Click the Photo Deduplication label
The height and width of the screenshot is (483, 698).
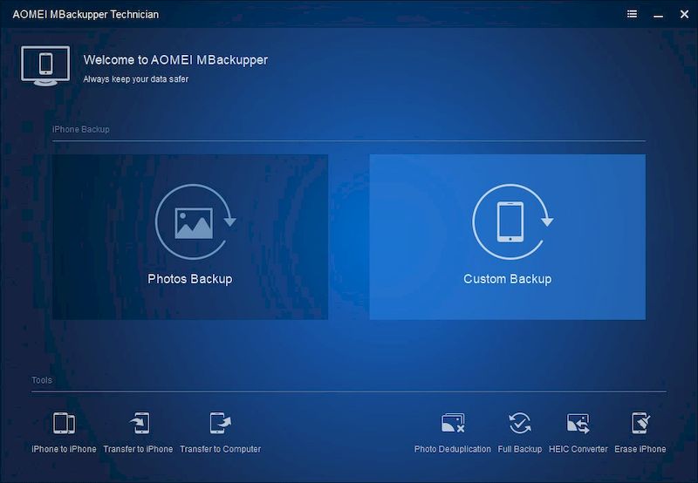click(453, 449)
